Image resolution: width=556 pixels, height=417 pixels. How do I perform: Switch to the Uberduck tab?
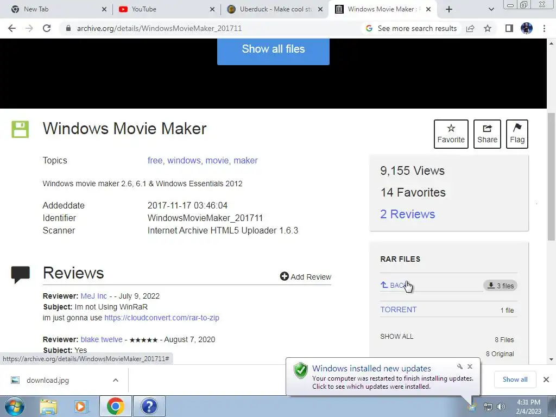pyautogui.click(x=275, y=9)
